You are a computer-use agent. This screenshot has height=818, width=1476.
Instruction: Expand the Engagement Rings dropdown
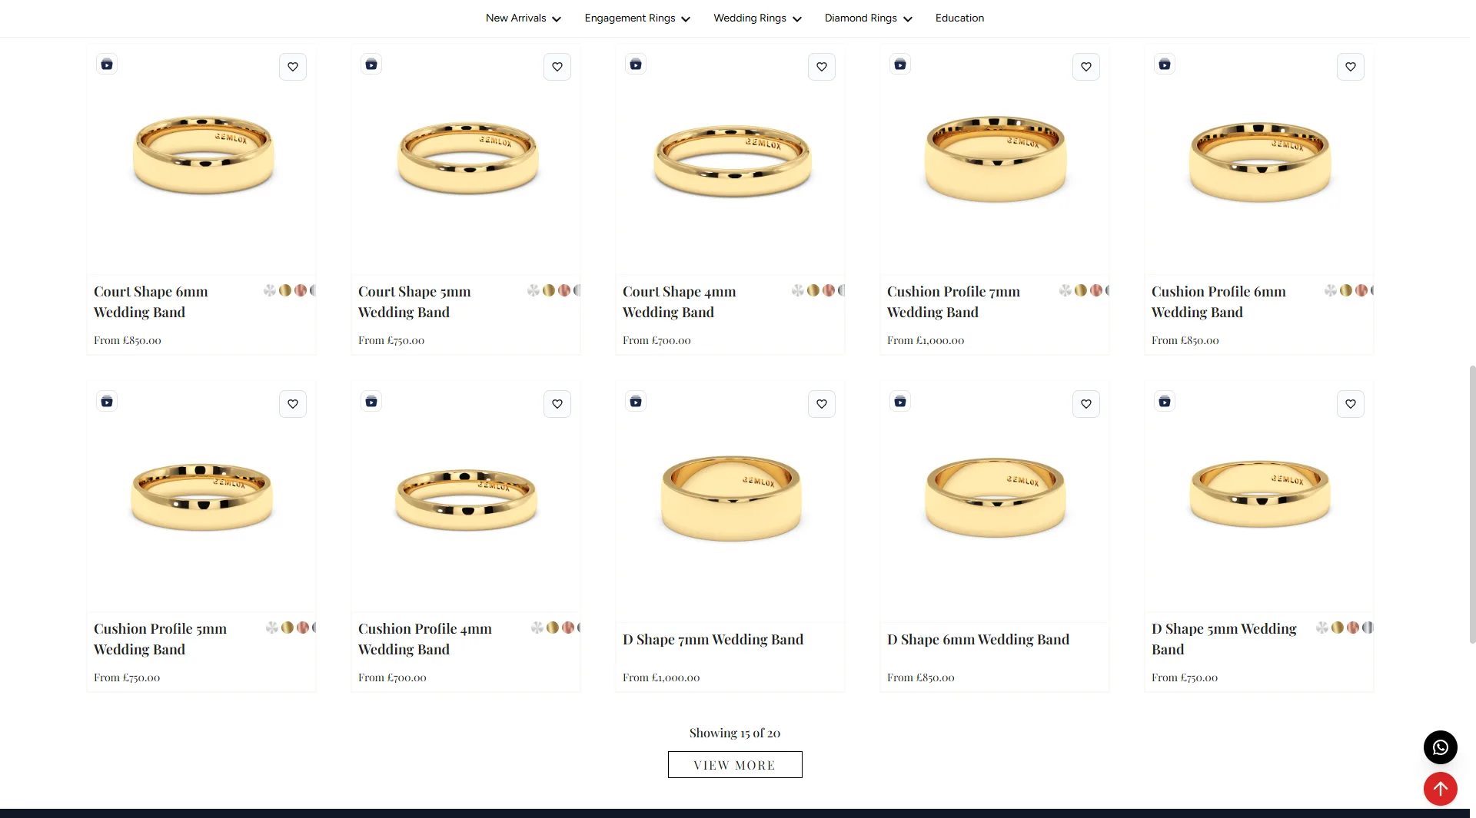point(637,18)
